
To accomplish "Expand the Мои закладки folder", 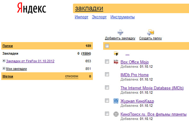I will click(x=4, y=68).
